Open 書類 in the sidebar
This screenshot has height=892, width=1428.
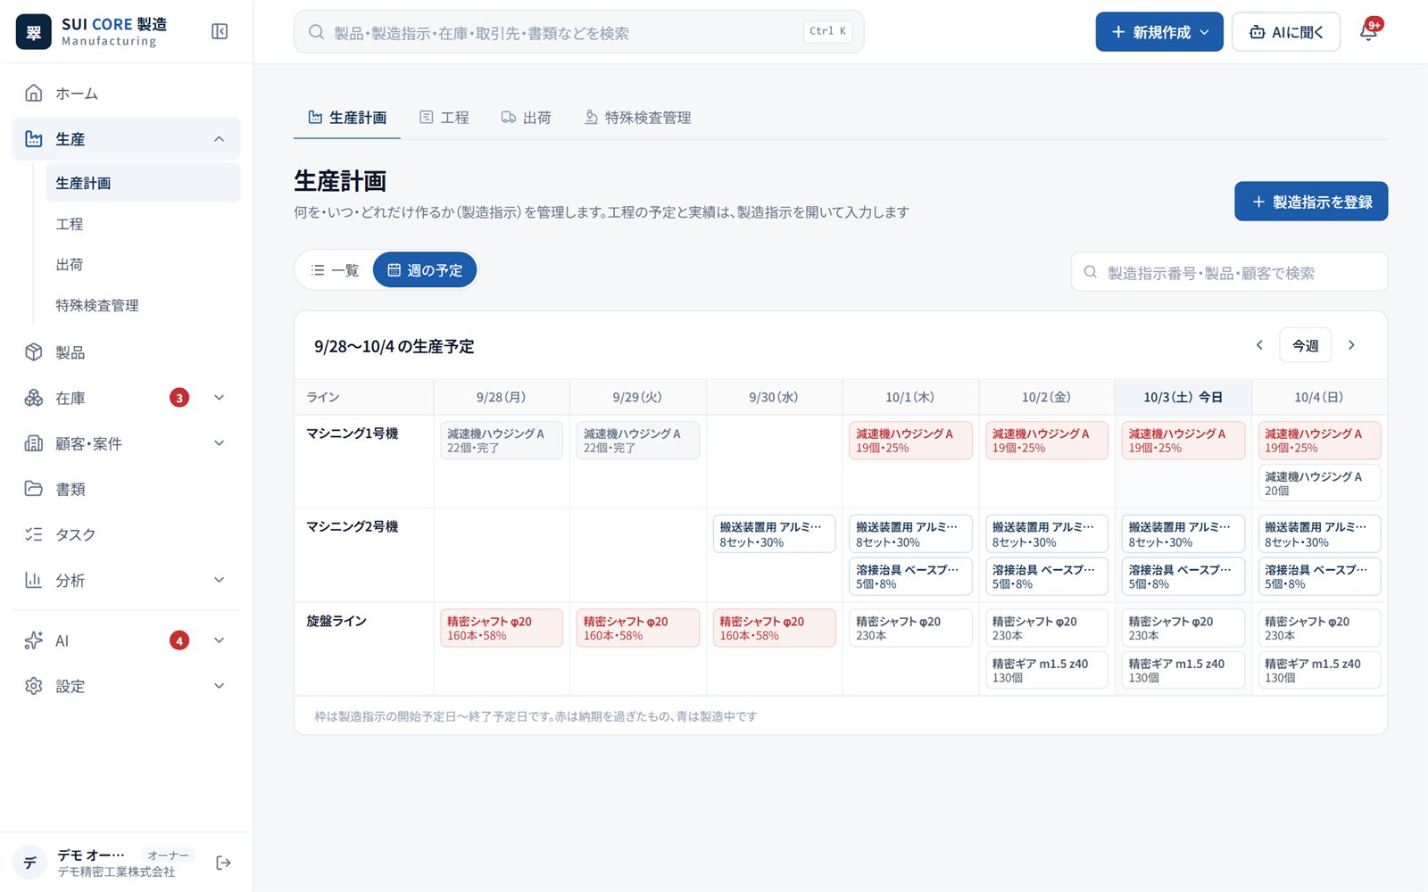(x=126, y=489)
